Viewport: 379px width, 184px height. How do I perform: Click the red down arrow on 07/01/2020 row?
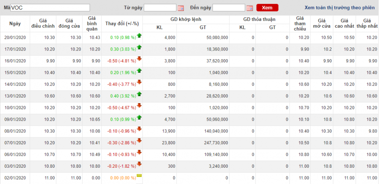pos(139,141)
